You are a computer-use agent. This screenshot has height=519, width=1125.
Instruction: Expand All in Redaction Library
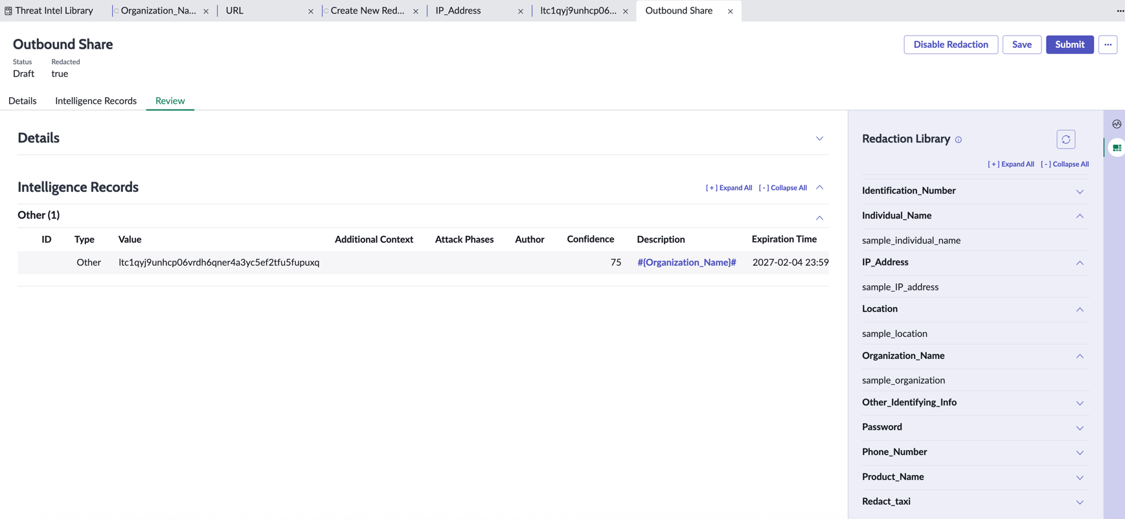tap(1010, 165)
